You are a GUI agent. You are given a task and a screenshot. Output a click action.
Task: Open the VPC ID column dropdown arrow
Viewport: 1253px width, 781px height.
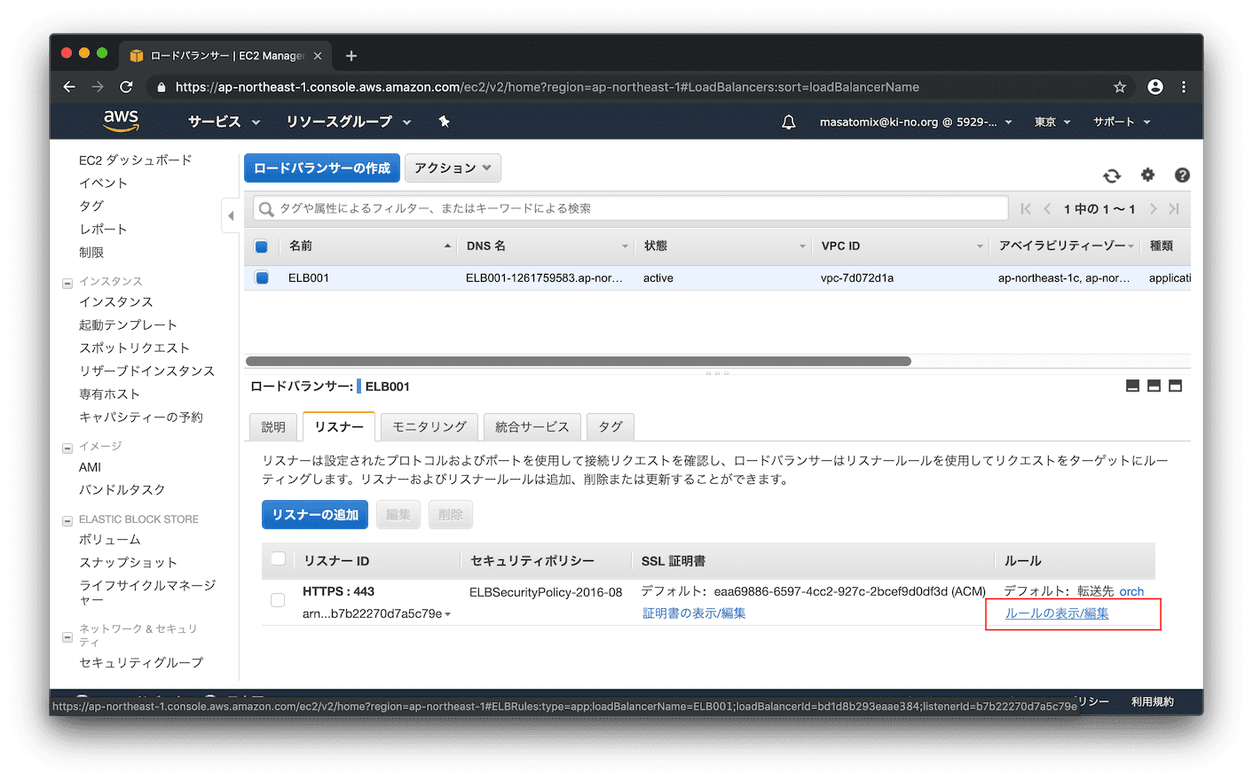click(980, 246)
